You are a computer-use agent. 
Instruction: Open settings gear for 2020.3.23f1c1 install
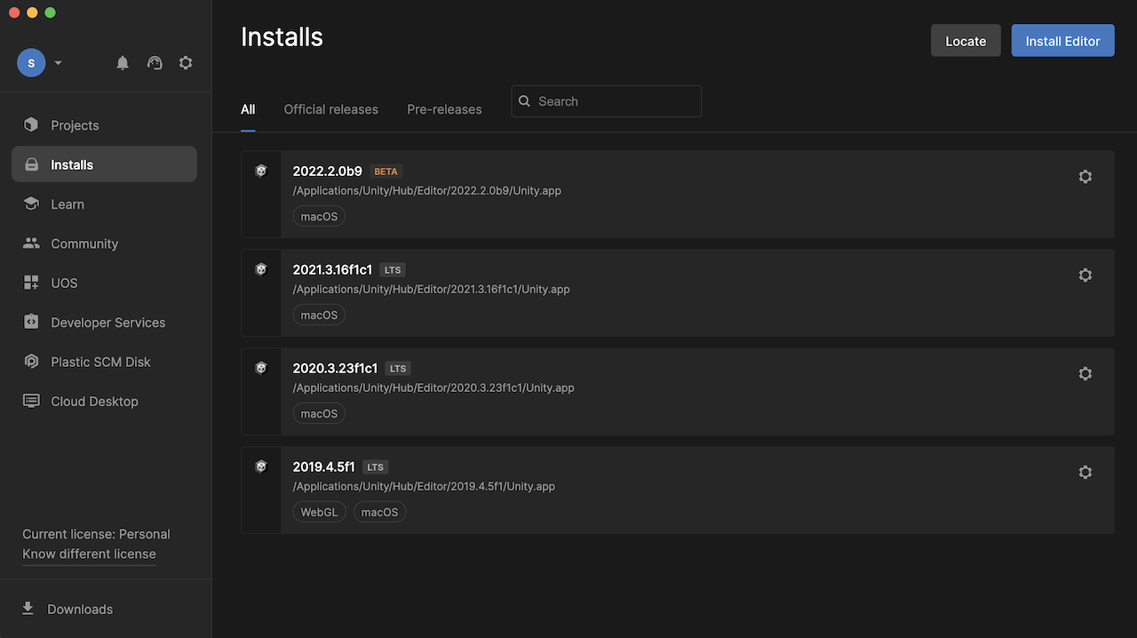pyautogui.click(x=1085, y=374)
